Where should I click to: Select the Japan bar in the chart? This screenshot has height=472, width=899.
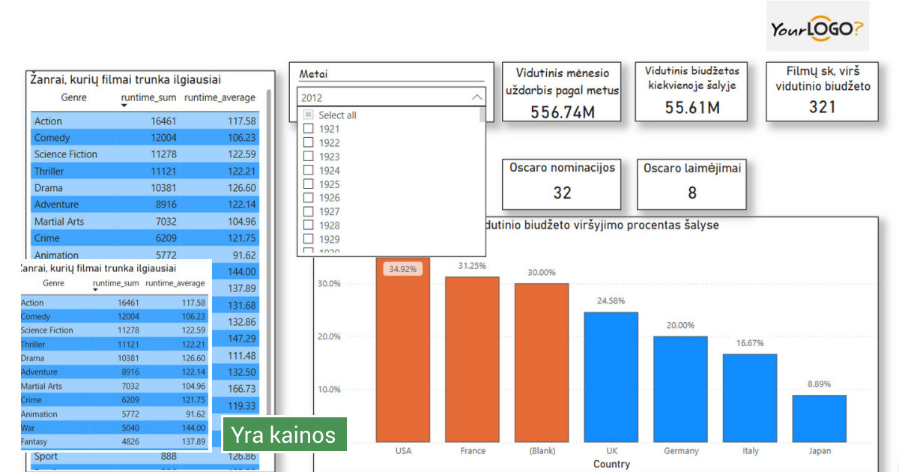click(820, 420)
